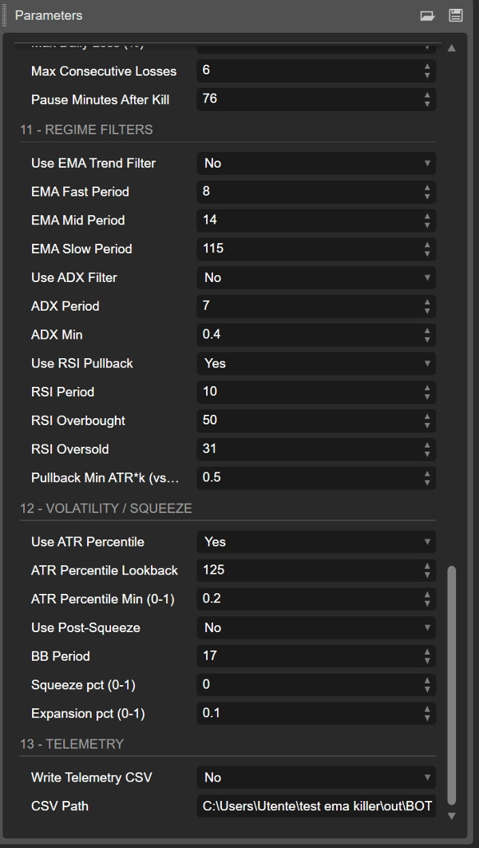Toggle Use RSI Pullback to No
The height and width of the screenshot is (848, 479).
(315, 363)
